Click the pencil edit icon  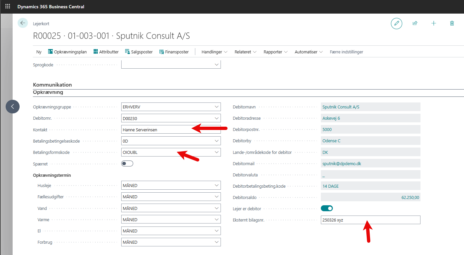coord(396,23)
